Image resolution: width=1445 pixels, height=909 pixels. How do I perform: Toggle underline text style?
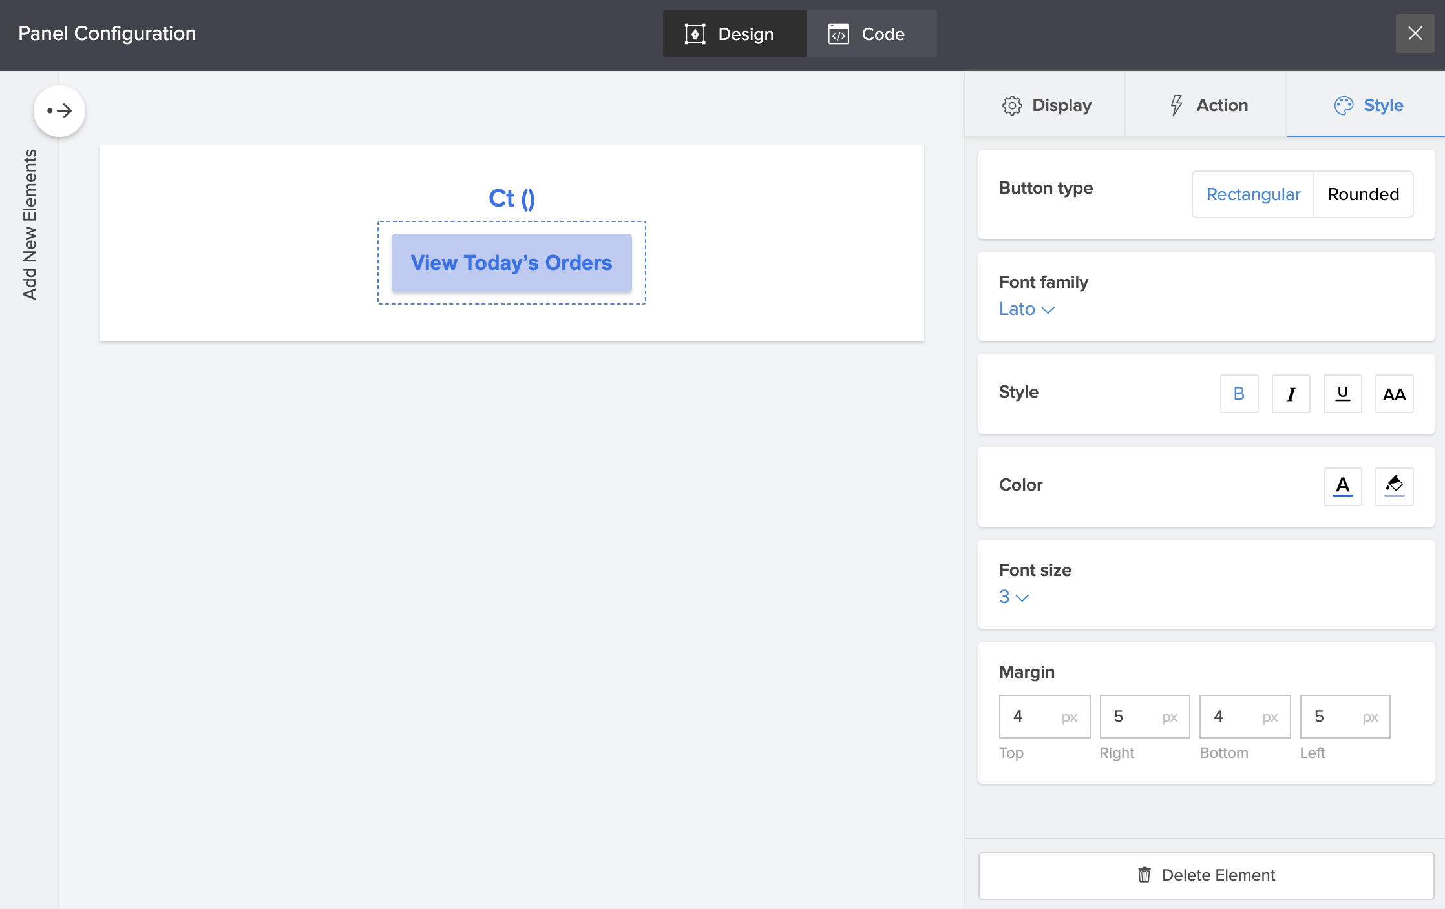click(x=1342, y=394)
